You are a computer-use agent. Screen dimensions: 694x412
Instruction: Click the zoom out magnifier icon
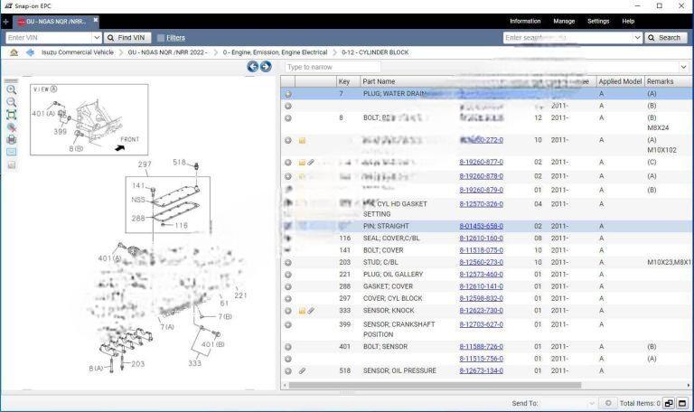pos(11,102)
